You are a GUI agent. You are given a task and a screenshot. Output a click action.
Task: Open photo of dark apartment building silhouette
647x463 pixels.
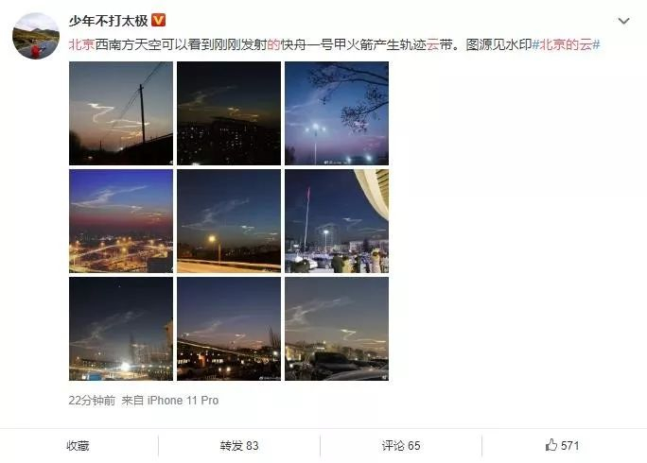[x=229, y=113]
